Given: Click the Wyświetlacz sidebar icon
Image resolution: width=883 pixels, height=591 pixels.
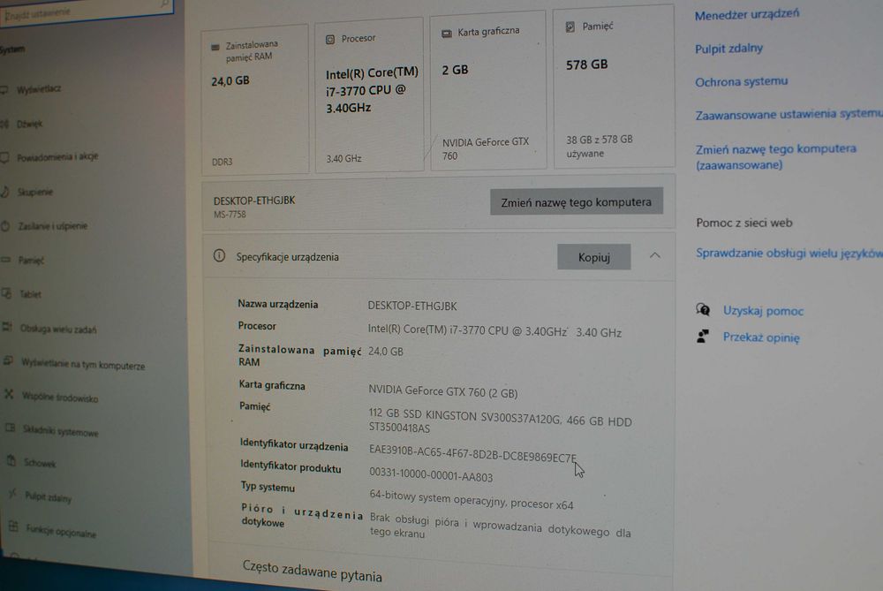Looking at the screenshot, I should click(x=4, y=89).
